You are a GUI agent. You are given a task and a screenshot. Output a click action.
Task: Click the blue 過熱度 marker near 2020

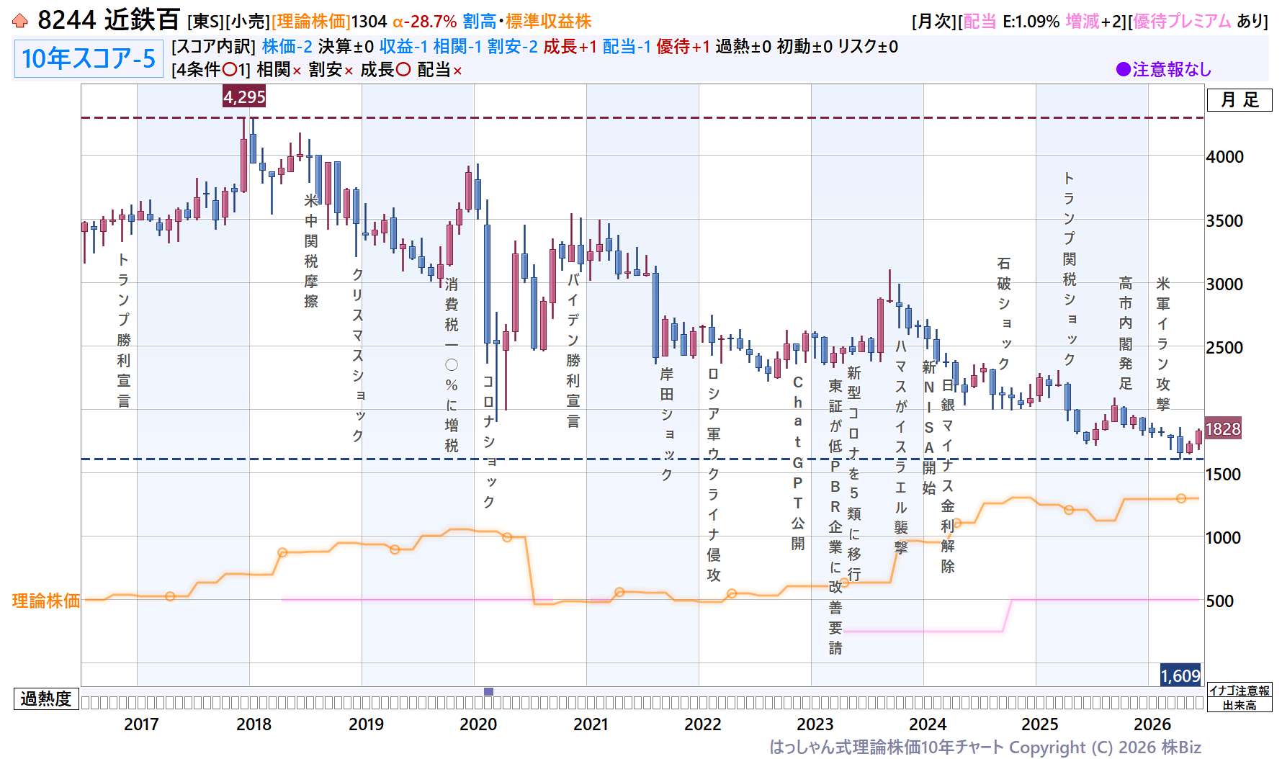[488, 692]
